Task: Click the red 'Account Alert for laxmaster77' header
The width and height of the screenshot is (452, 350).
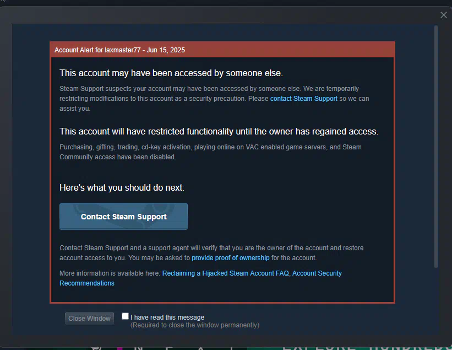Action: 222,50
